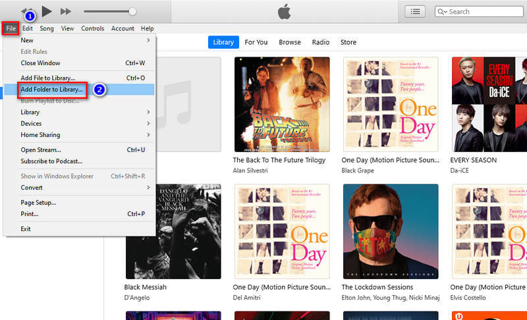Expand the Home Sharing submenu
Viewport: 527px width, 320px height.
[x=79, y=135]
